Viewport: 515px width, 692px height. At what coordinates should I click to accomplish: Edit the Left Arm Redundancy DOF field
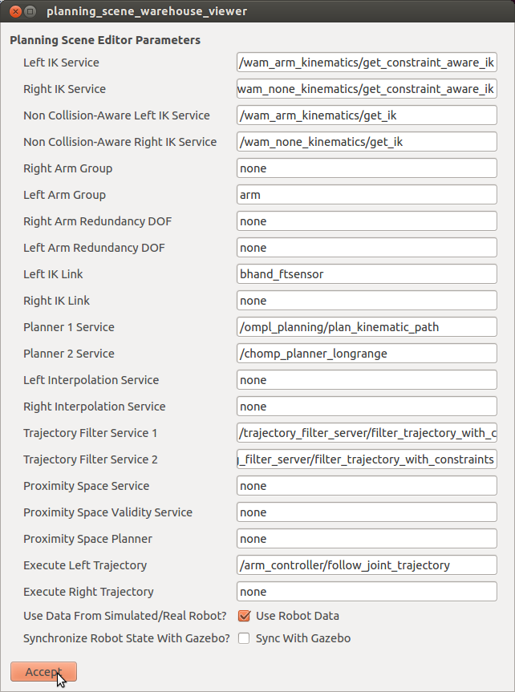pyautogui.click(x=367, y=248)
